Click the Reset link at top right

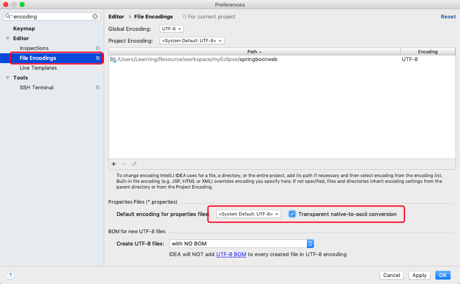(448, 17)
